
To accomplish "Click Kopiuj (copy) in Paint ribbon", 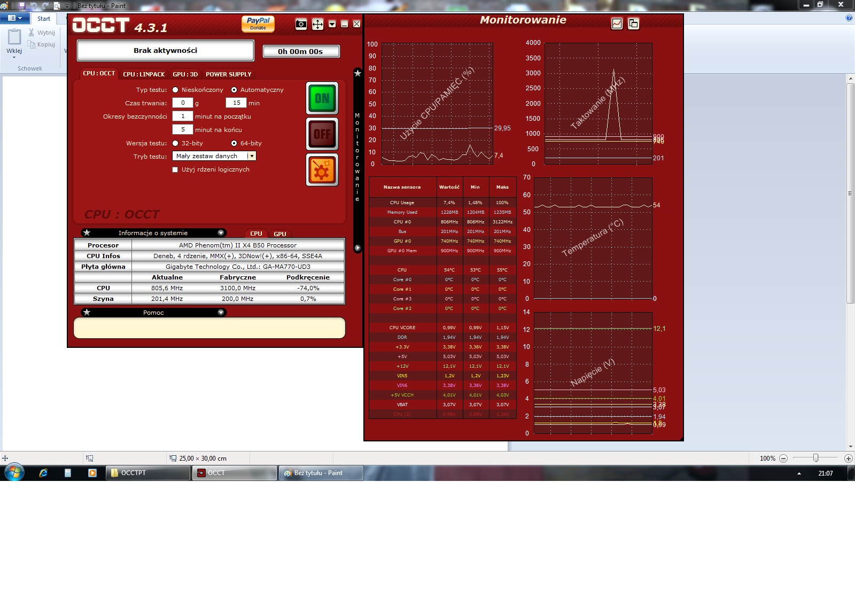I will [42, 44].
